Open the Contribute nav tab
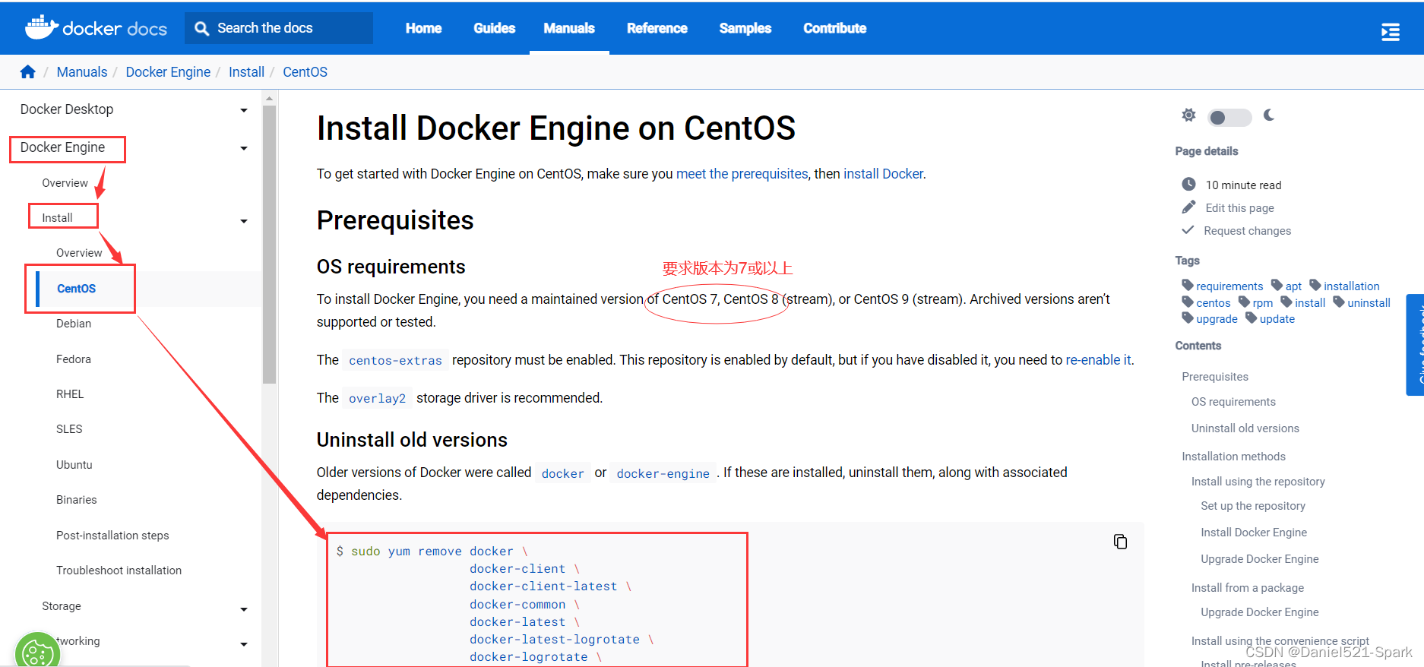1424x667 pixels. pyautogui.click(x=834, y=28)
